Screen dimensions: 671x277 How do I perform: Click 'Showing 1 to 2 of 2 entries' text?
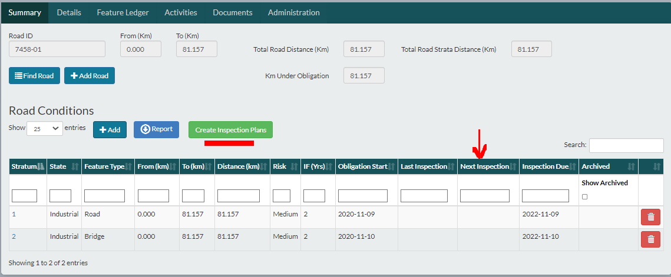[48, 263]
